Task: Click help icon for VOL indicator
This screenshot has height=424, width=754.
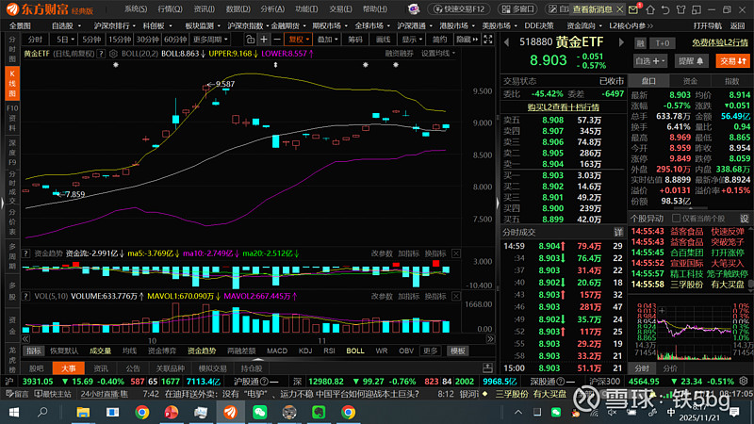Action: tap(26, 296)
